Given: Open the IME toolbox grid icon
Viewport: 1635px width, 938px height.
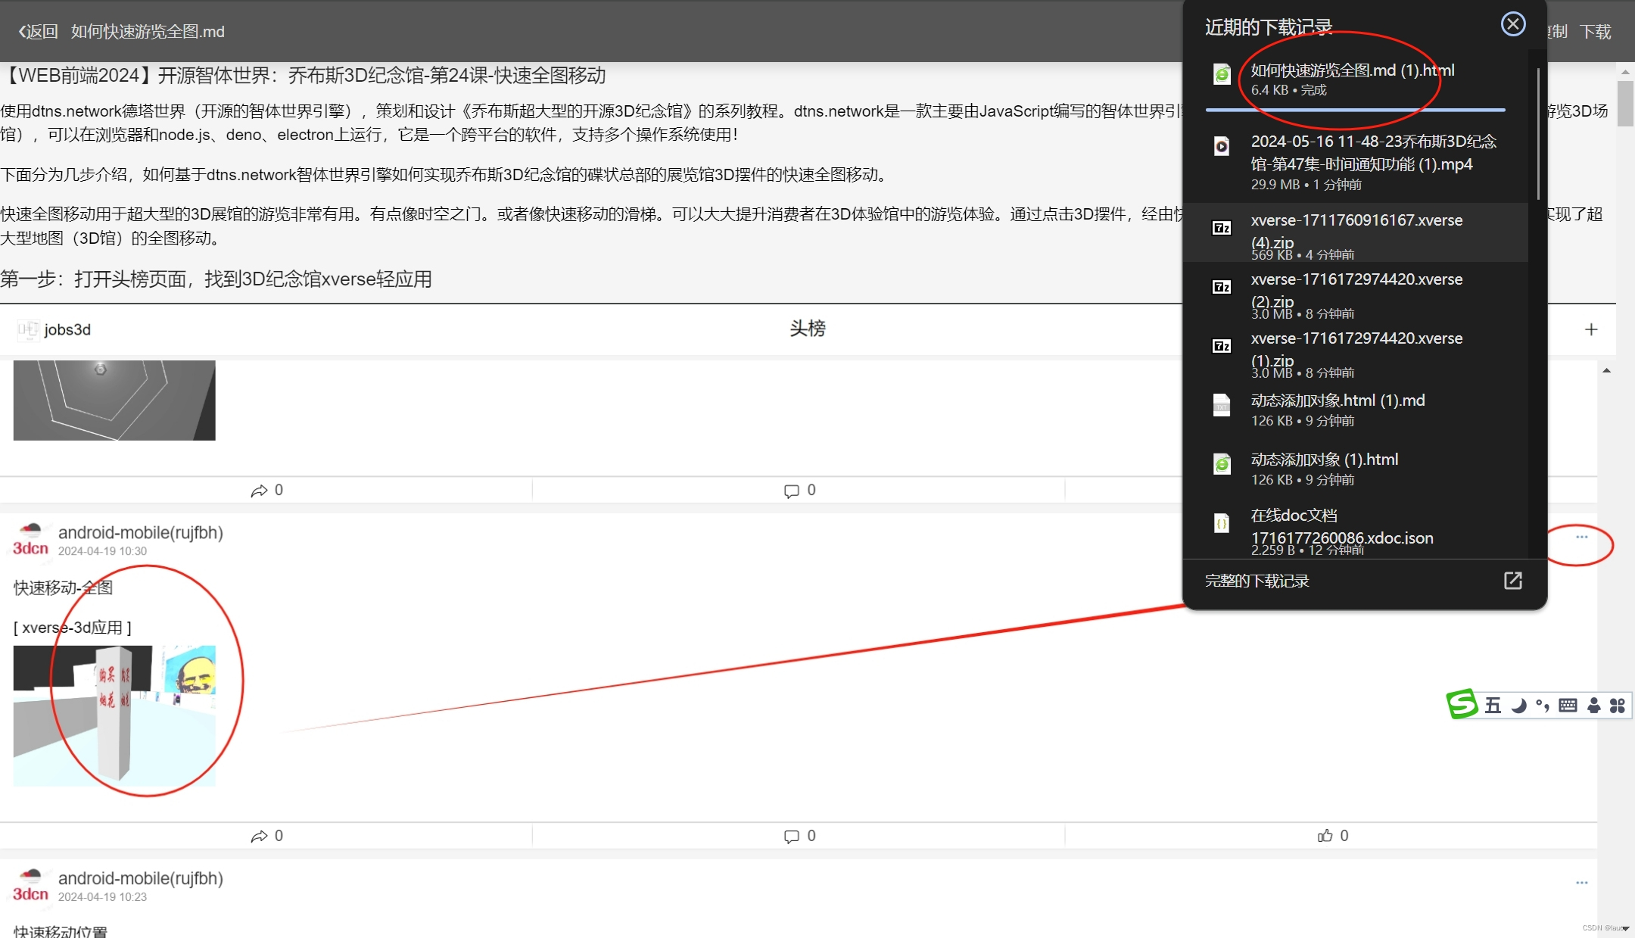Looking at the screenshot, I should pos(1618,706).
